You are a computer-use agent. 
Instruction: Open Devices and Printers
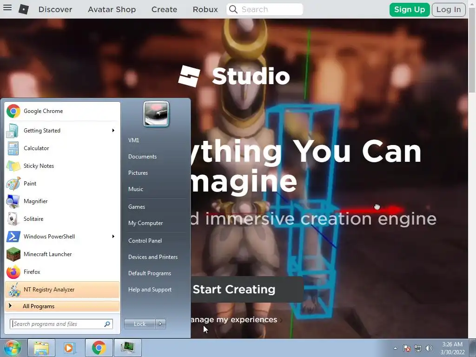(x=153, y=257)
